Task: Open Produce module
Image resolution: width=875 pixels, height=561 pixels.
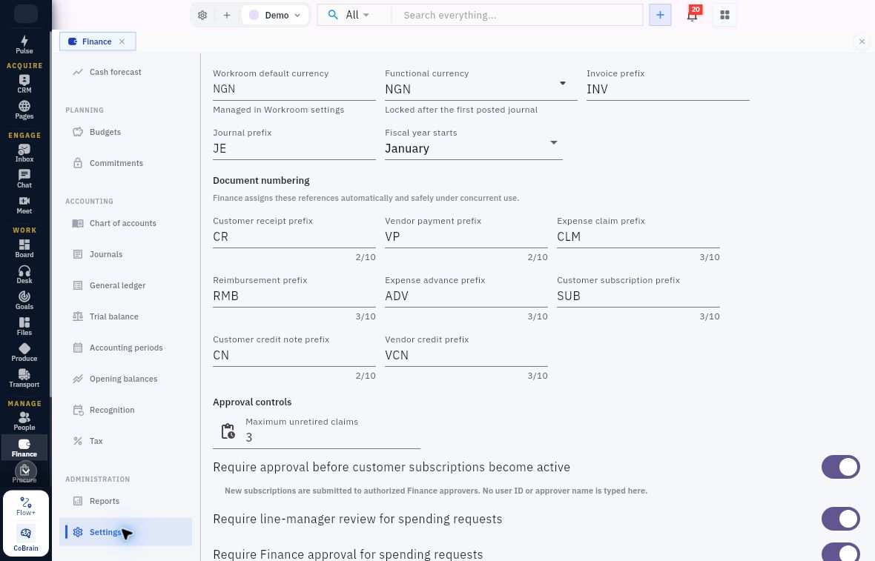Action: 24,353
